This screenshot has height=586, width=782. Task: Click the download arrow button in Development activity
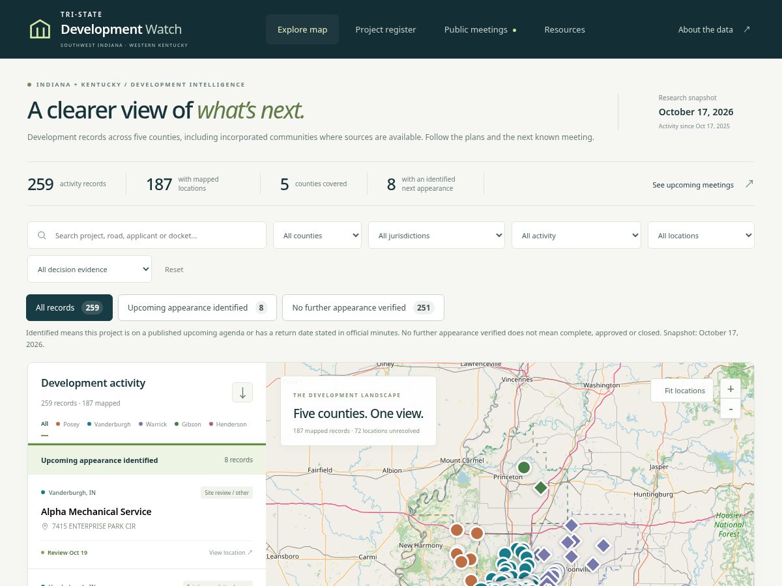[242, 392]
